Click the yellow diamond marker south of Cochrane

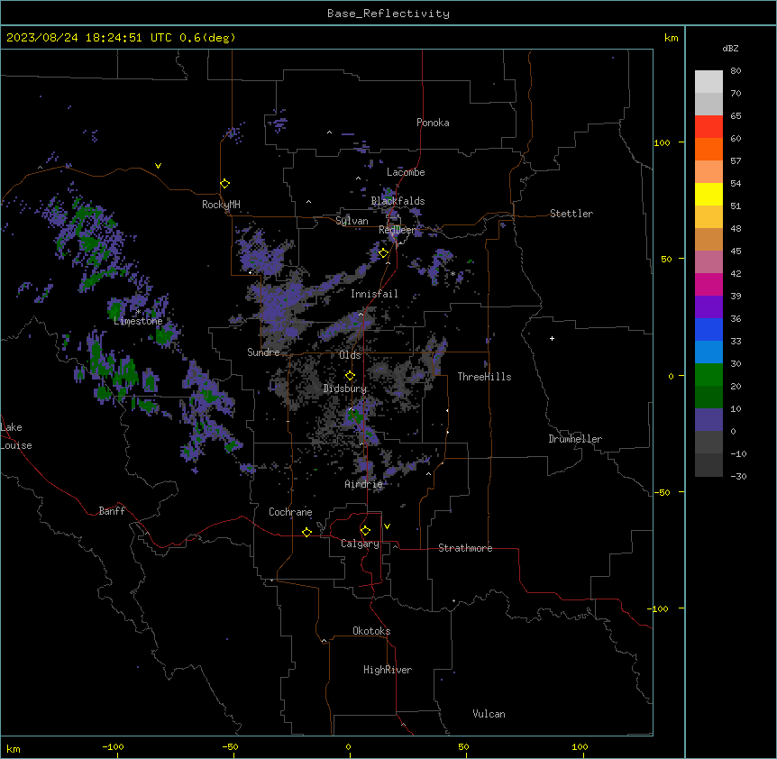[306, 532]
